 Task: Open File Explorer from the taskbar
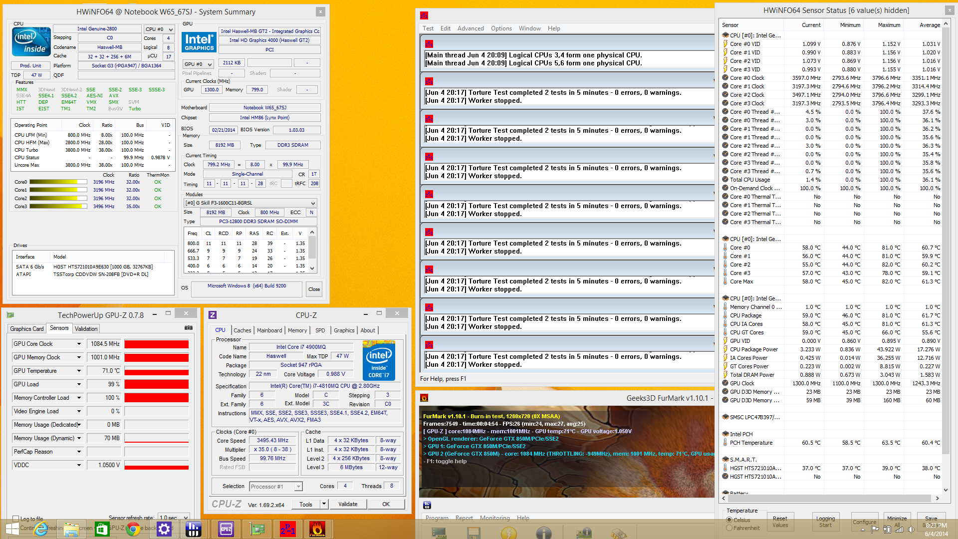[x=71, y=529]
